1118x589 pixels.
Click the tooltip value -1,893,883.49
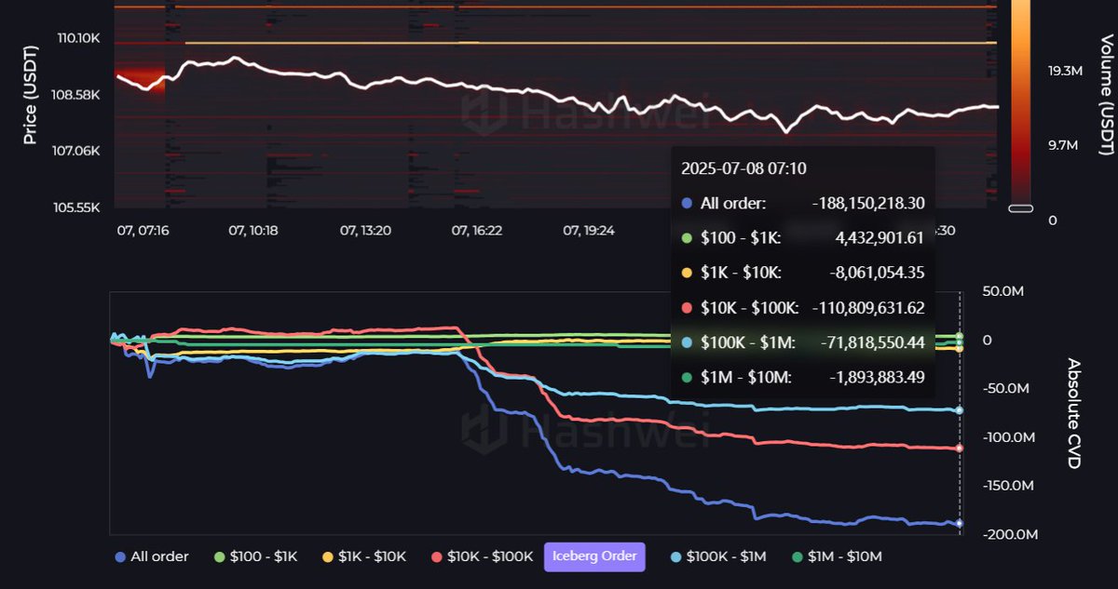pyautogui.click(x=876, y=378)
